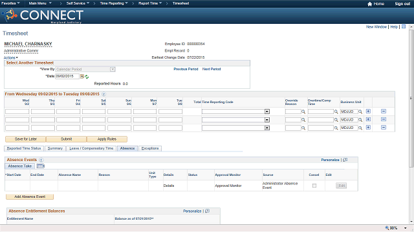Click the Details link in absence row
The width and height of the screenshot is (414, 232).
point(169,186)
